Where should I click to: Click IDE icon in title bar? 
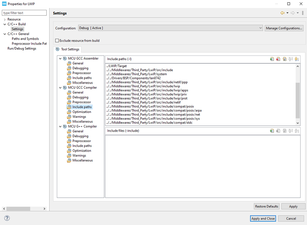pos(4,4)
